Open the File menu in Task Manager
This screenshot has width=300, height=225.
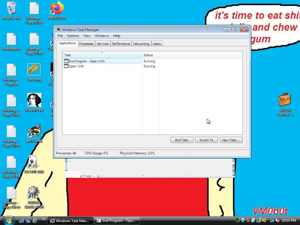[60, 36]
